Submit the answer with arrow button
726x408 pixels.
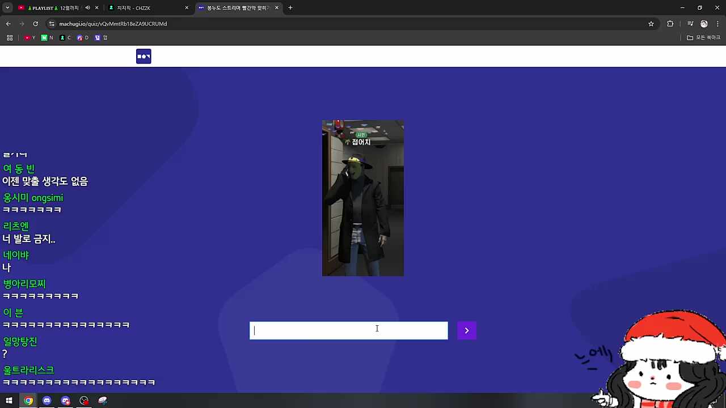[467, 330]
